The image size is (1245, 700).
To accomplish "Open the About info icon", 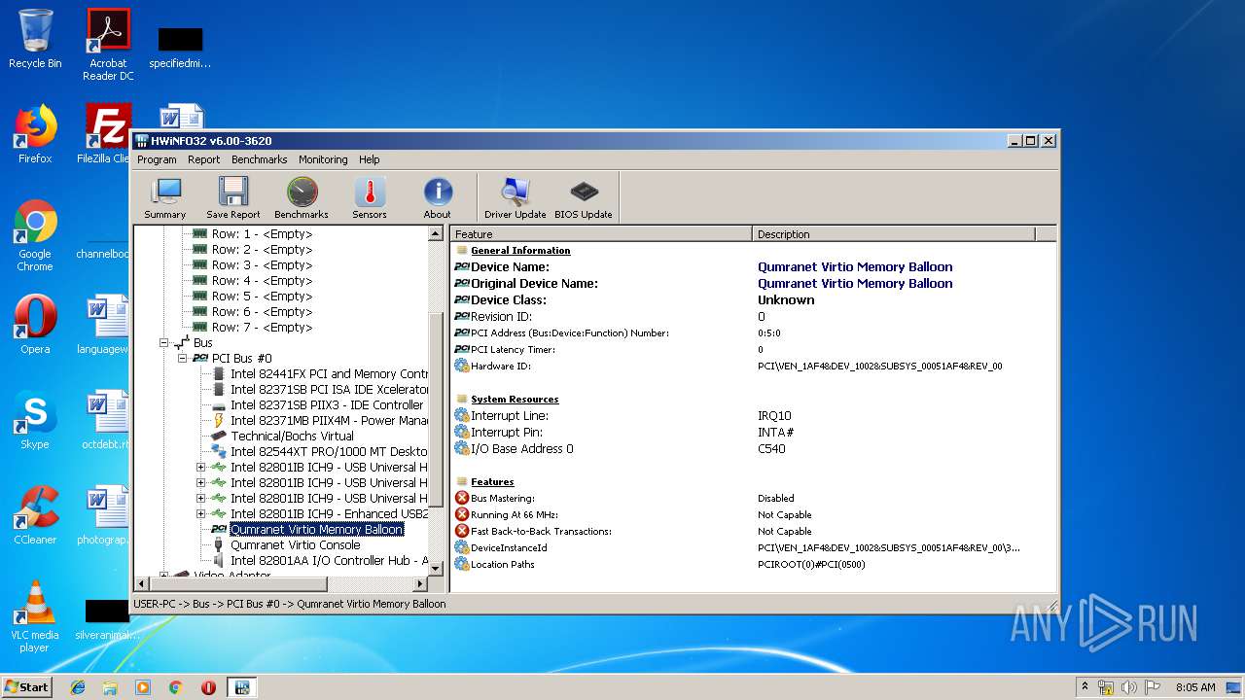I will point(438,198).
